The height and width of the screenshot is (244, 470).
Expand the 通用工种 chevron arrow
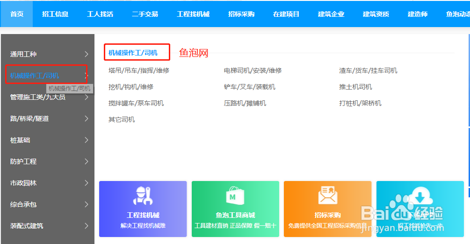click(x=87, y=54)
